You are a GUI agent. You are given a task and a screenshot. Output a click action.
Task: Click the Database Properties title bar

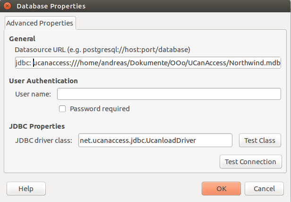[142, 7]
